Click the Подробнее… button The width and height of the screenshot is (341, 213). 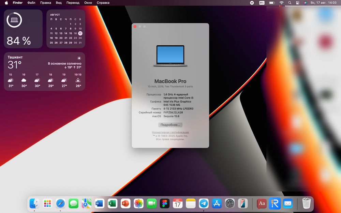pyautogui.click(x=170, y=125)
